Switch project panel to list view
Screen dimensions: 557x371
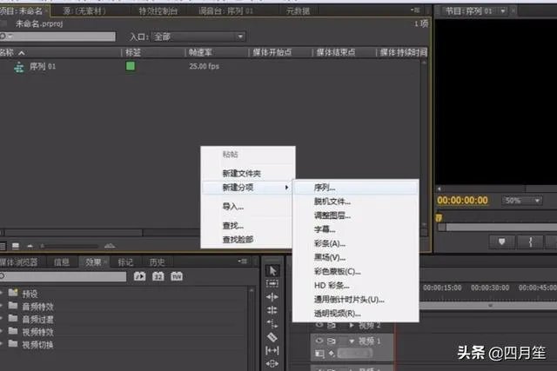[x=3, y=246]
